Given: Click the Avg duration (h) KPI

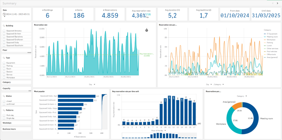Looking at the screenshot, I should (x=172, y=14).
